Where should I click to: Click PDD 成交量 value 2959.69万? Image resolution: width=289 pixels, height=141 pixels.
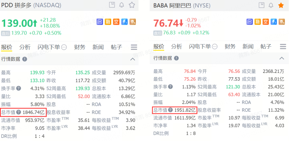coord(124,73)
